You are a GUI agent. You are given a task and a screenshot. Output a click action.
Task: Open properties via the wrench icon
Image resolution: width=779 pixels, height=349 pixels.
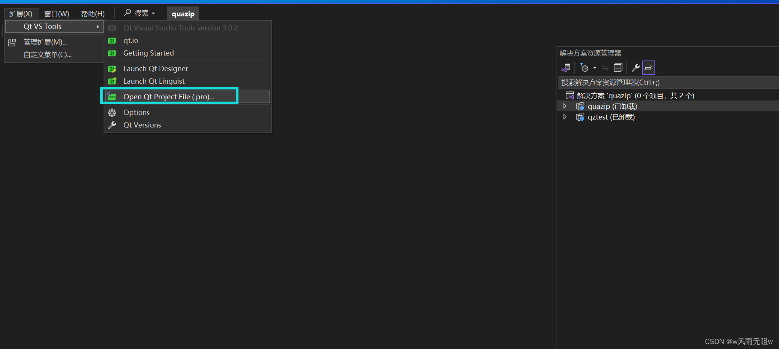click(635, 68)
